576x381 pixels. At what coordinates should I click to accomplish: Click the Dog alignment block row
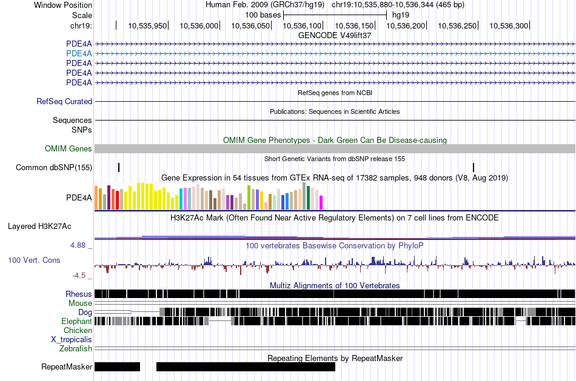[x=335, y=312]
